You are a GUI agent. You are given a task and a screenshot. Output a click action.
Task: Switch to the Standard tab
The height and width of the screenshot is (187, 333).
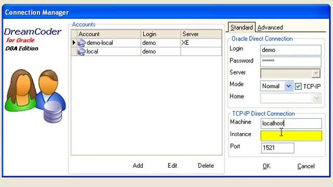coord(241,28)
